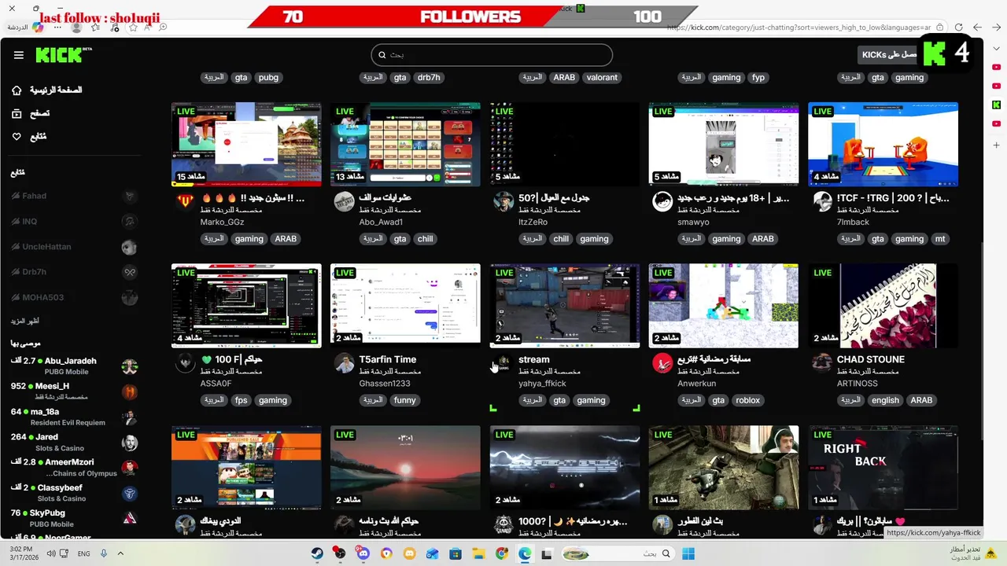Click SkyPubg's avatar icon
Image resolution: width=1007 pixels, height=566 pixels.
click(130, 518)
